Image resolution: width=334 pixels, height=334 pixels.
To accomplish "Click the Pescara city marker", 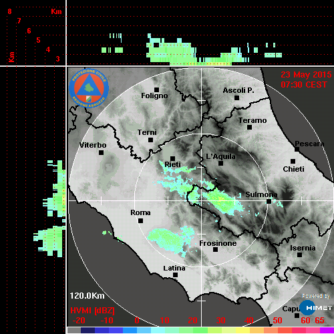I will [297, 150].
